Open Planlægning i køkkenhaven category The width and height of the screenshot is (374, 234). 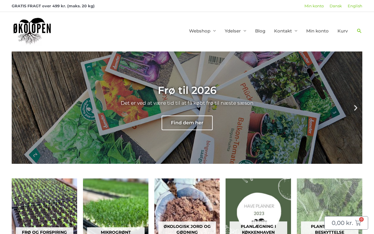[258, 229]
